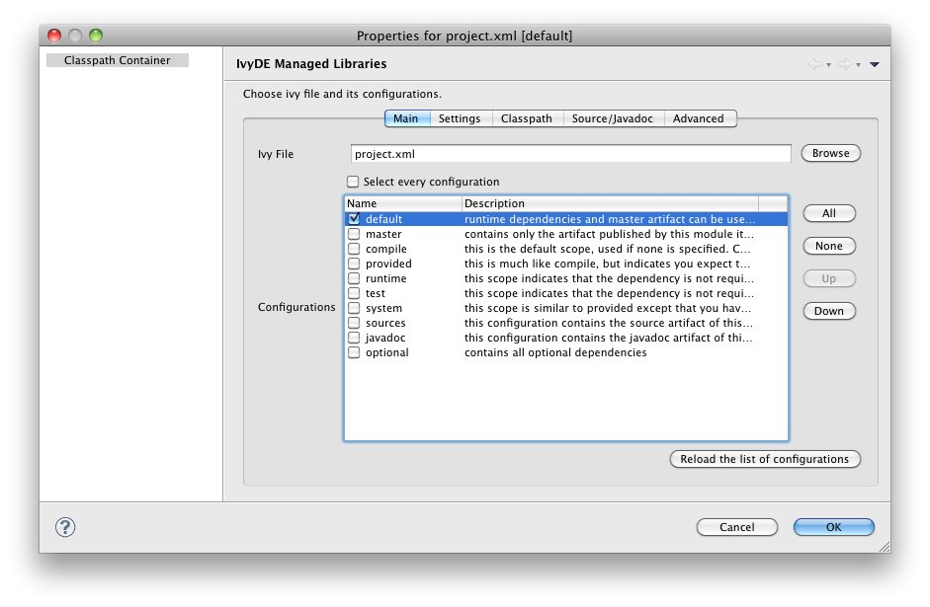Uncheck the default configuration checkbox
The height and width of the screenshot is (607, 930).
click(x=354, y=219)
